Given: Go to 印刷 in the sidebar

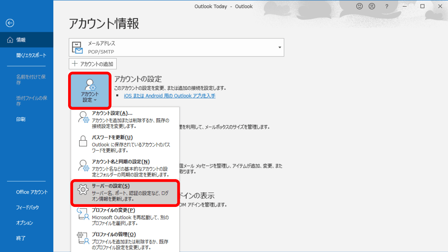Looking at the screenshot, I should click(21, 119).
